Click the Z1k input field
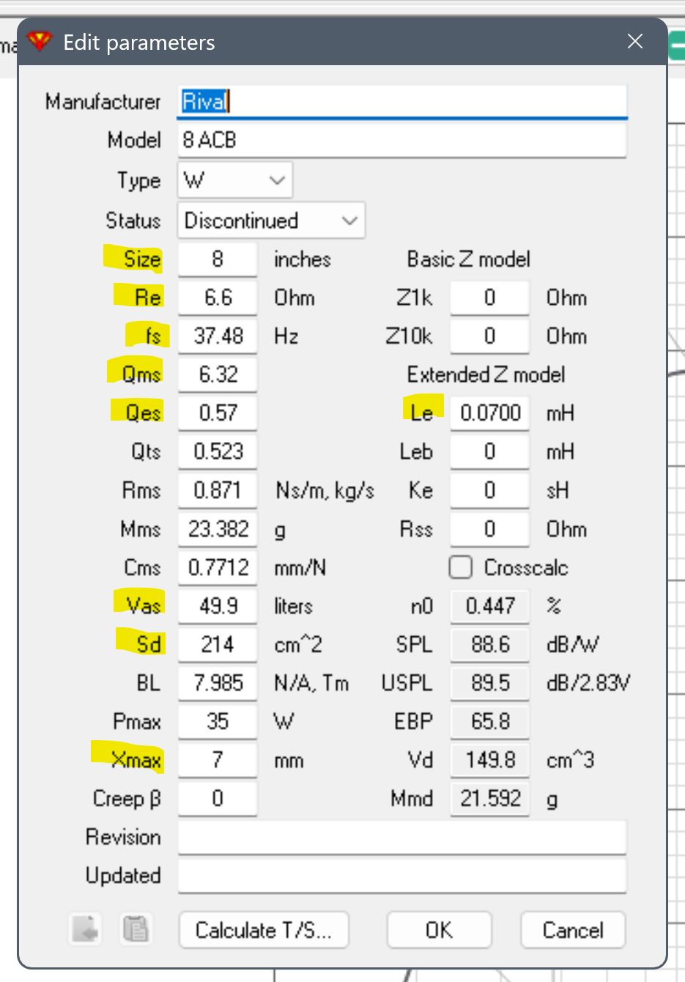 [489, 298]
